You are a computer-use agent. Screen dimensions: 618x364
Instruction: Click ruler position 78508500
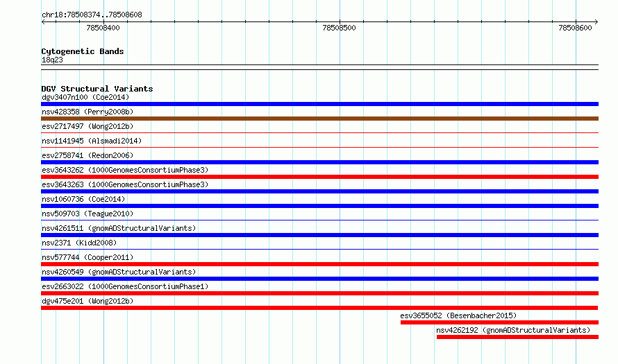tap(339, 28)
